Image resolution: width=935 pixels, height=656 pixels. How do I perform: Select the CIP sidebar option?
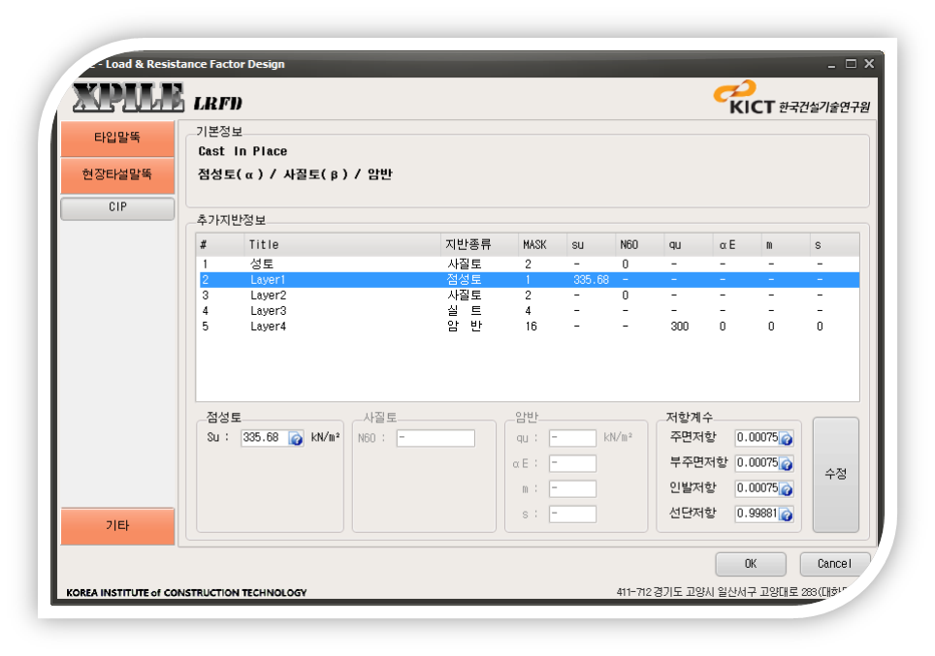pos(117,208)
